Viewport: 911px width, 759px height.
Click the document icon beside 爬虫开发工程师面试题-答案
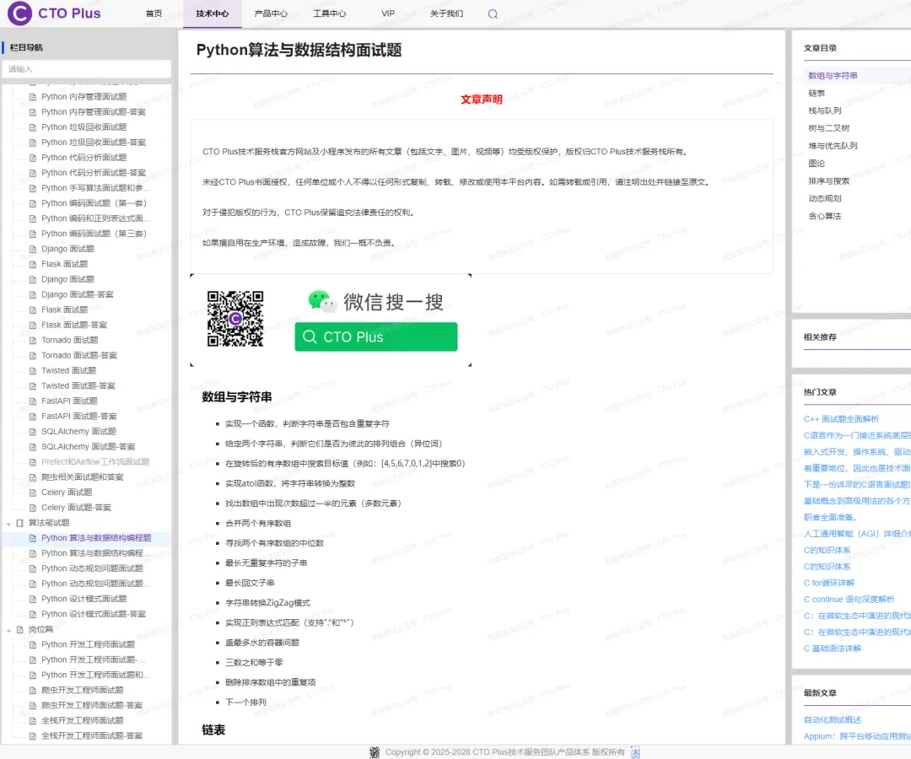[33, 705]
